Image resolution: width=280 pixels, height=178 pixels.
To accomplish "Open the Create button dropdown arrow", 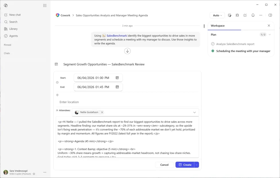I will [x=197, y=165].
